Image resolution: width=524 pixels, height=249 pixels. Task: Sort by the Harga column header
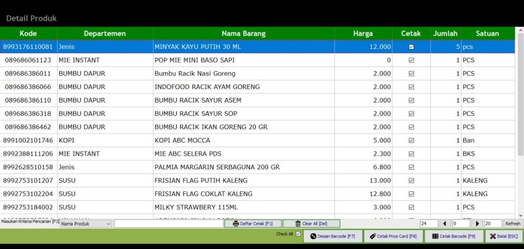[363, 33]
